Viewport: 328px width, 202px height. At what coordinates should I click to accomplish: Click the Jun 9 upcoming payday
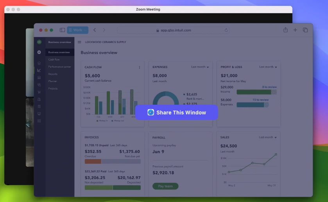tap(158, 152)
